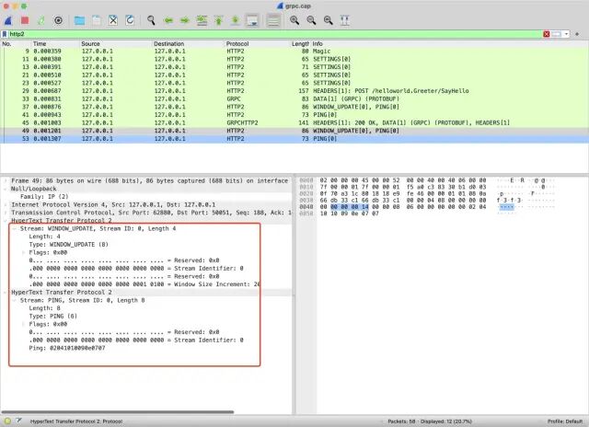Image resolution: width=589 pixels, height=427 pixels.
Task: Collapse the Stream: PING node
Action: coord(15,300)
